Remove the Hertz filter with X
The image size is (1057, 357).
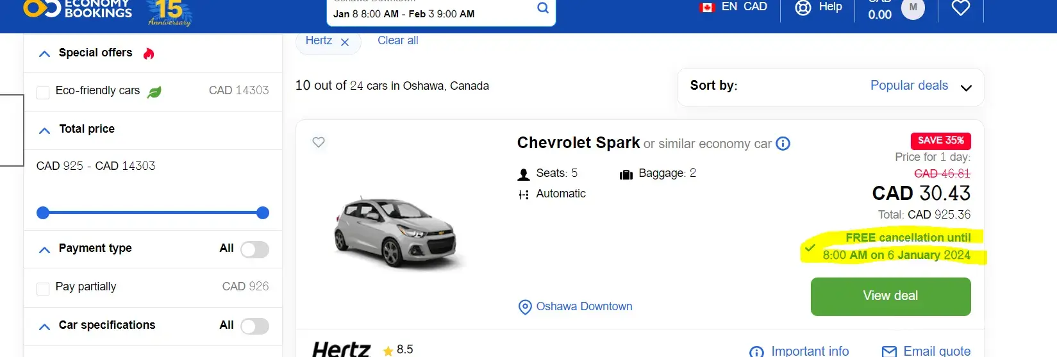pos(345,42)
